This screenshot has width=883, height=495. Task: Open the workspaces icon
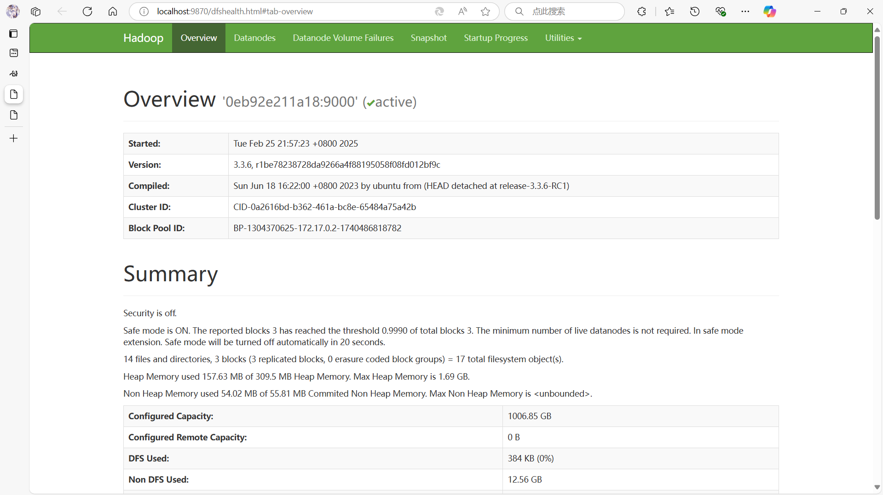[35, 11]
